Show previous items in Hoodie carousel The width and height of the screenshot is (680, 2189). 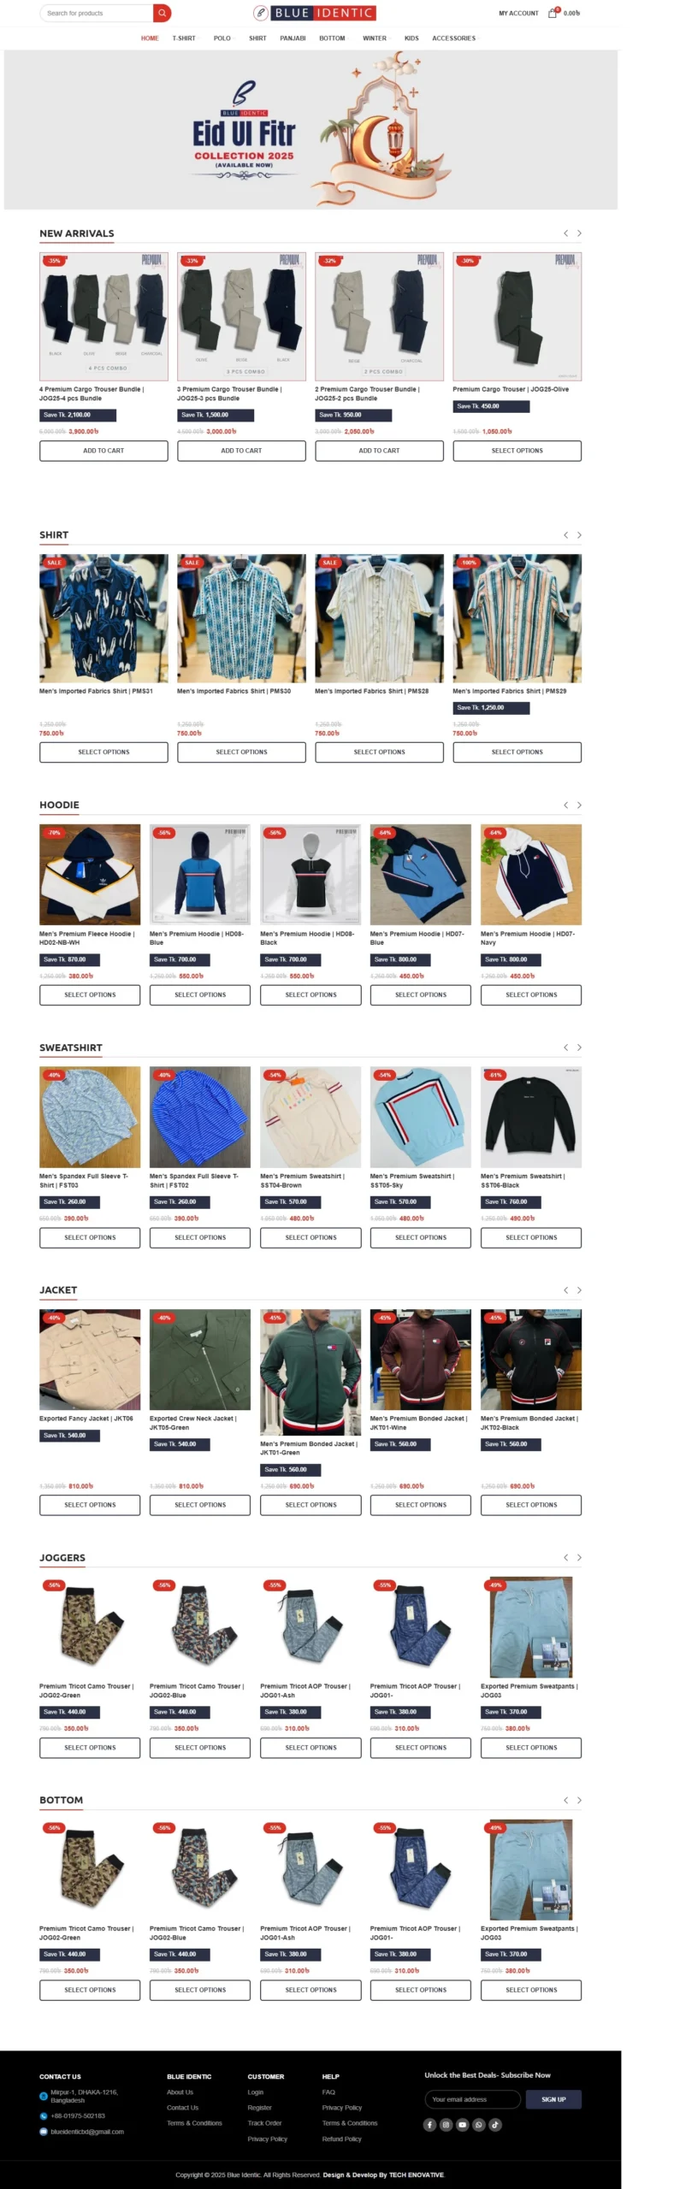565,805
